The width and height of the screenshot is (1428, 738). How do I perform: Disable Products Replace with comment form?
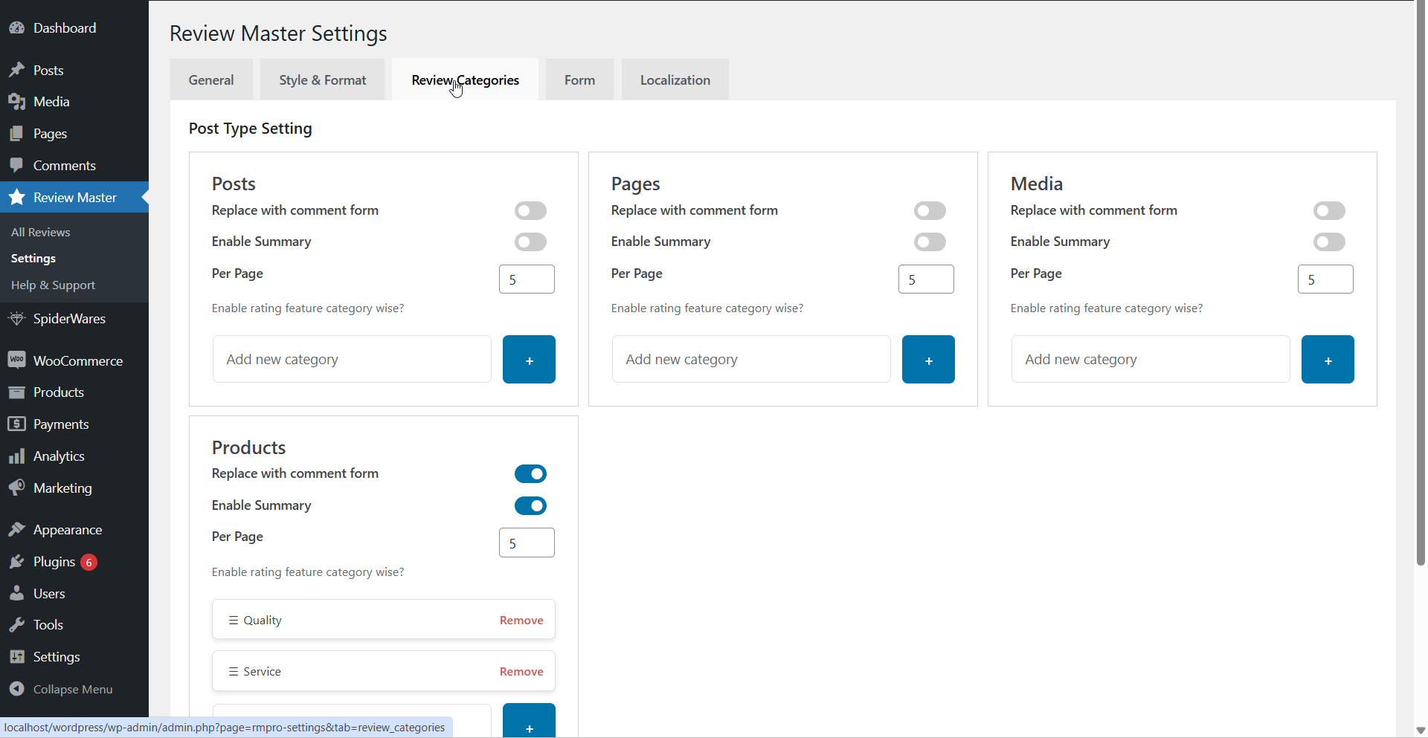530,473
